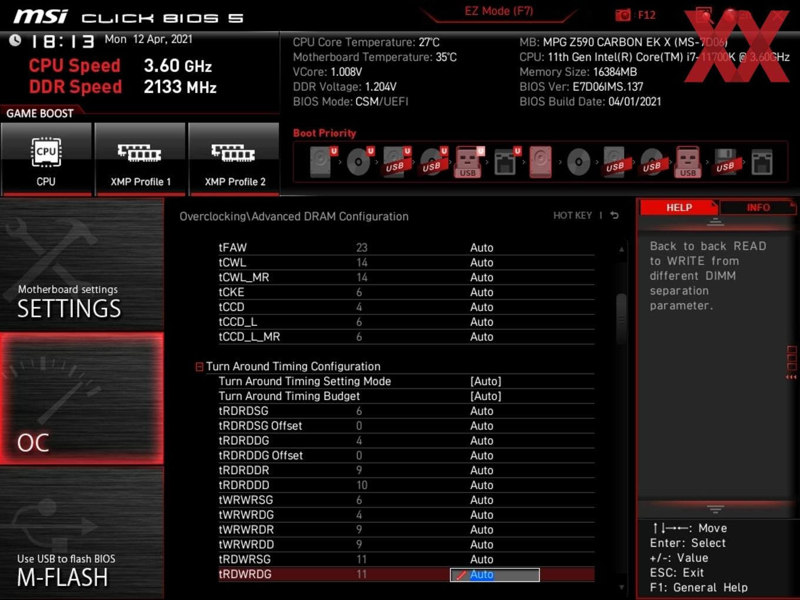Select the tCCD_L_MR row label
800x600 pixels.
pyautogui.click(x=249, y=336)
